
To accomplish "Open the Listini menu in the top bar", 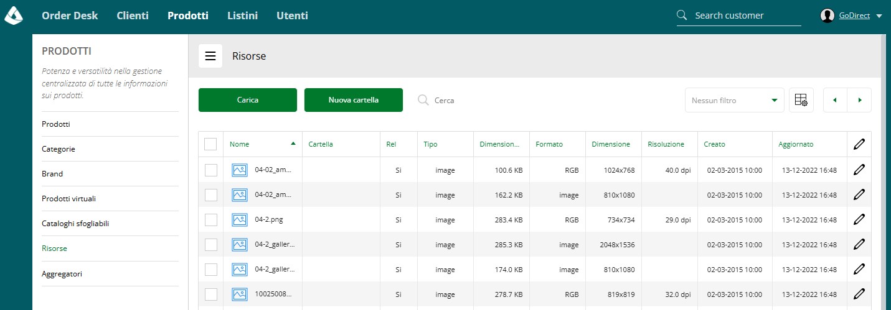I will coord(242,16).
